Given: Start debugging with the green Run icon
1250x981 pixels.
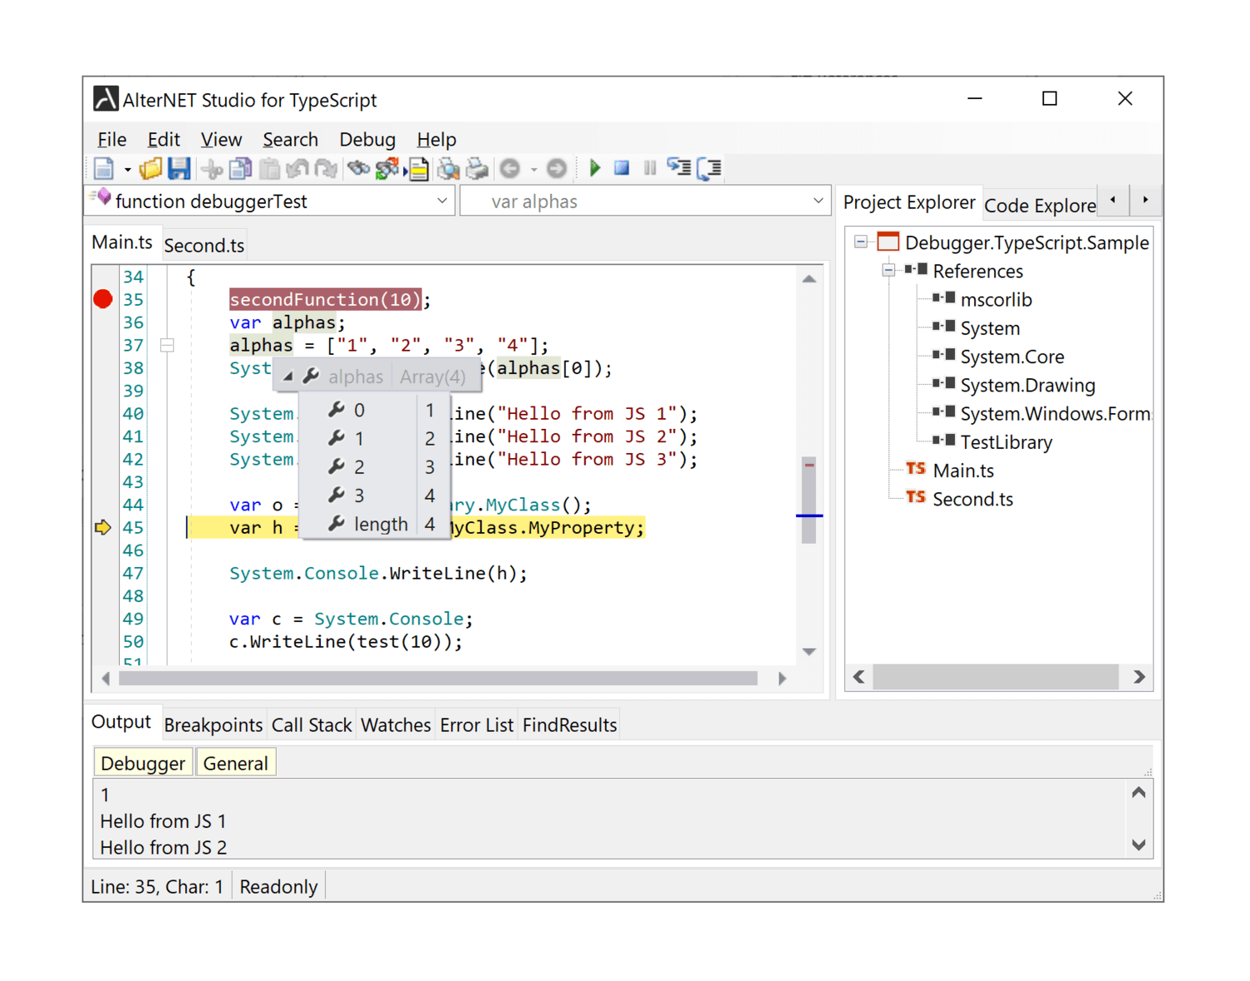Looking at the screenshot, I should [594, 168].
